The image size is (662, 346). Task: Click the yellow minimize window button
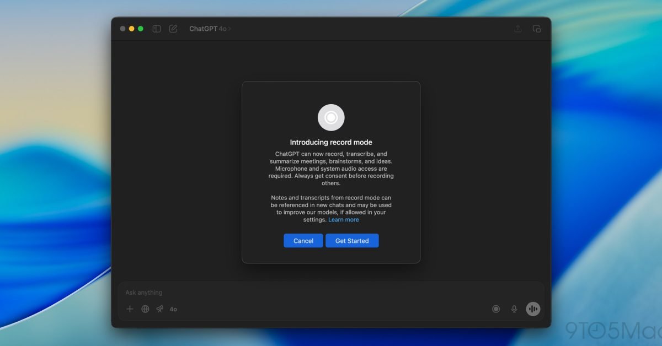pos(131,29)
